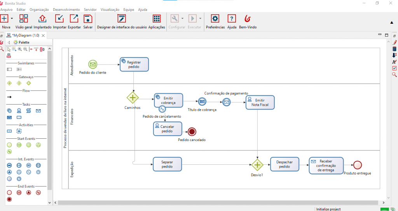Click the Exportar toolbar icon

click(x=74, y=19)
